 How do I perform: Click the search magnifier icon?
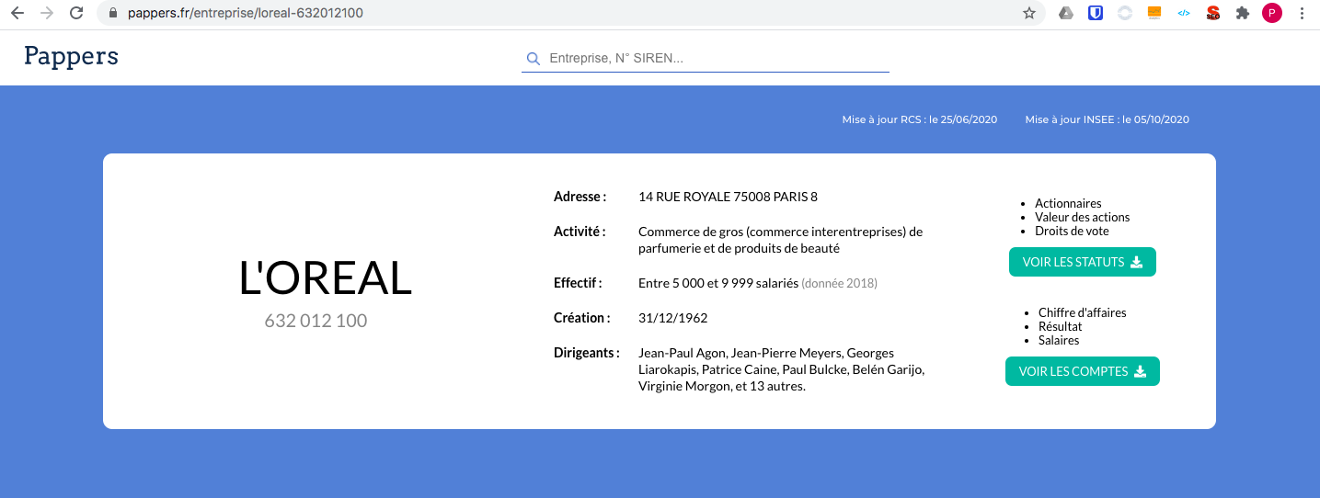533,59
